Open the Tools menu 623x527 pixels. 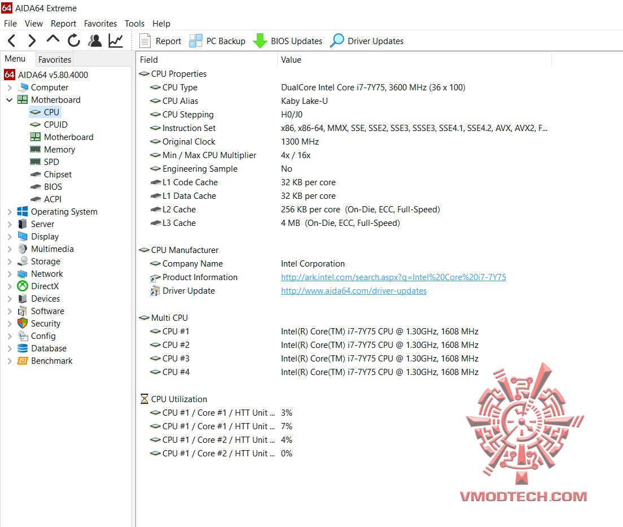(135, 24)
